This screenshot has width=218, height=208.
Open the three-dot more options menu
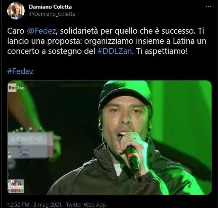[208, 7]
